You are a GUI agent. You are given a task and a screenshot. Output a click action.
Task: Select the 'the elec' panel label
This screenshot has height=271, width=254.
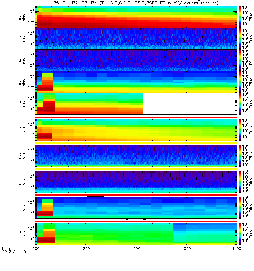[22, 104]
